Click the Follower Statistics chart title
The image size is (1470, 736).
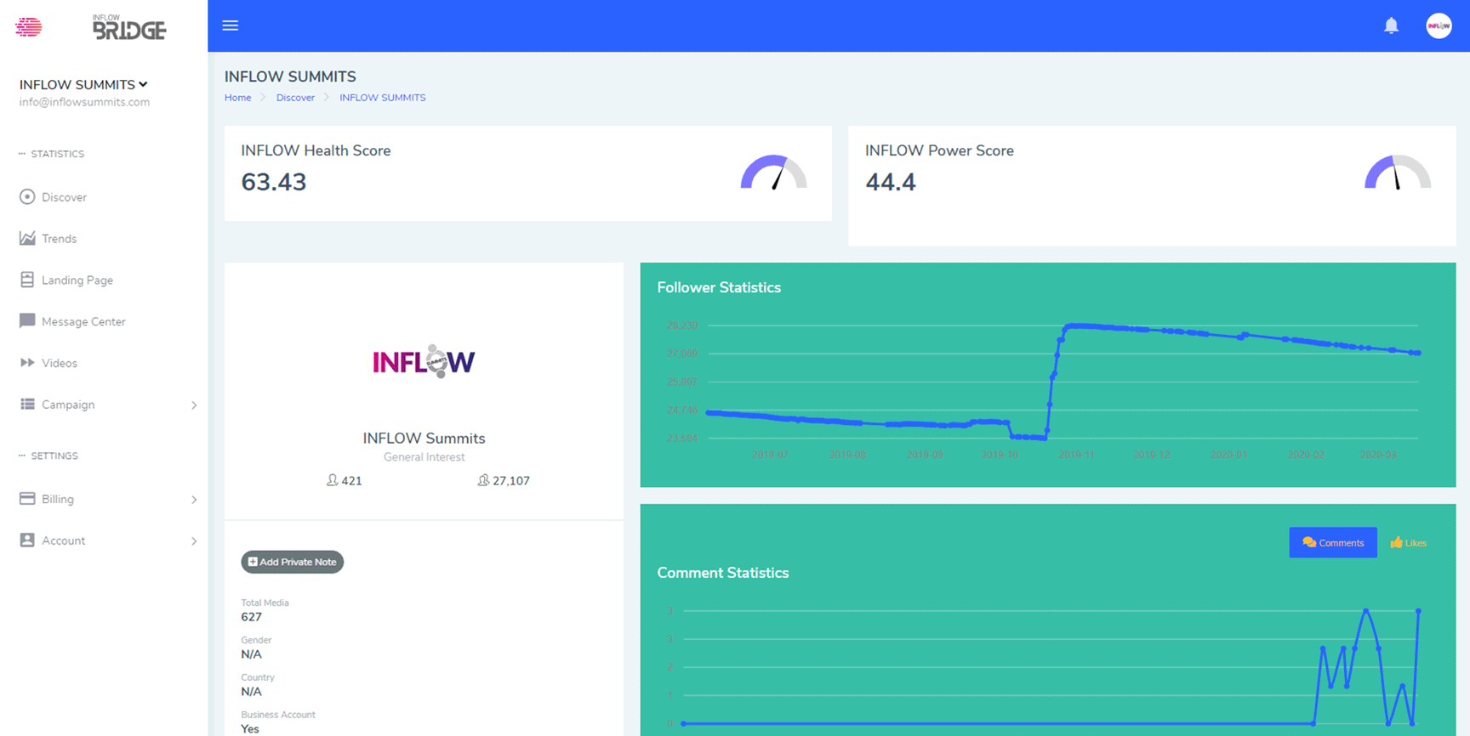click(719, 287)
